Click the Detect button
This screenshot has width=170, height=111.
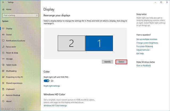click(x=121, y=62)
